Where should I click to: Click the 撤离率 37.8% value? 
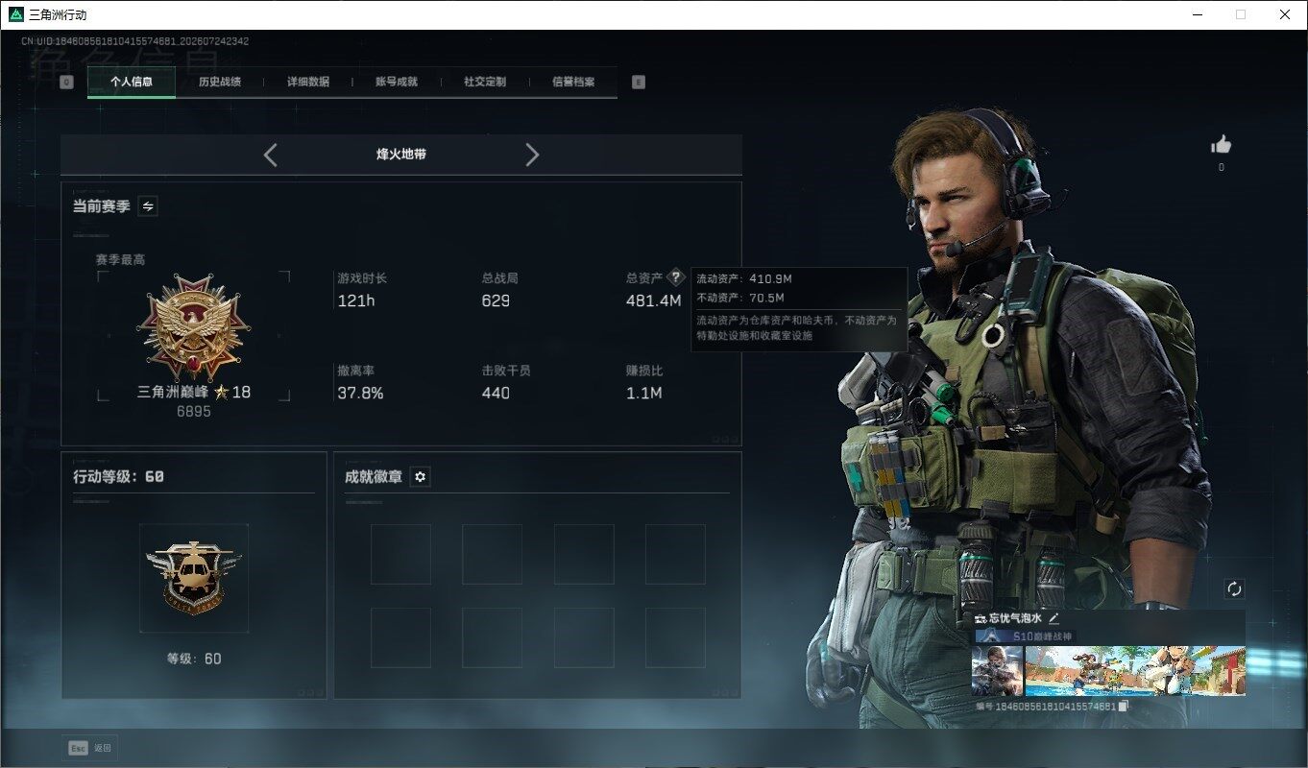click(360, 394)
